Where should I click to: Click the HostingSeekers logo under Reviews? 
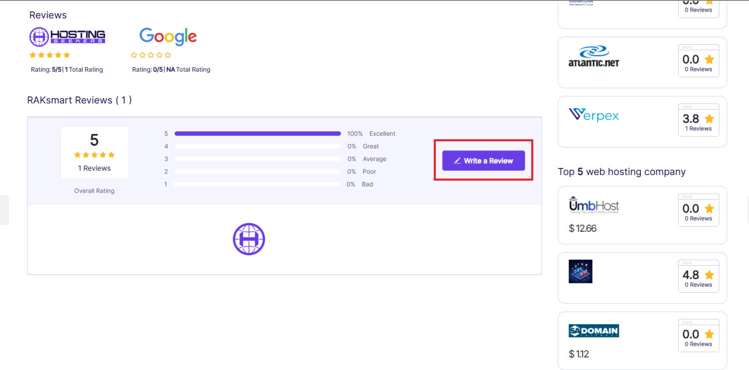tap(67, 37)
